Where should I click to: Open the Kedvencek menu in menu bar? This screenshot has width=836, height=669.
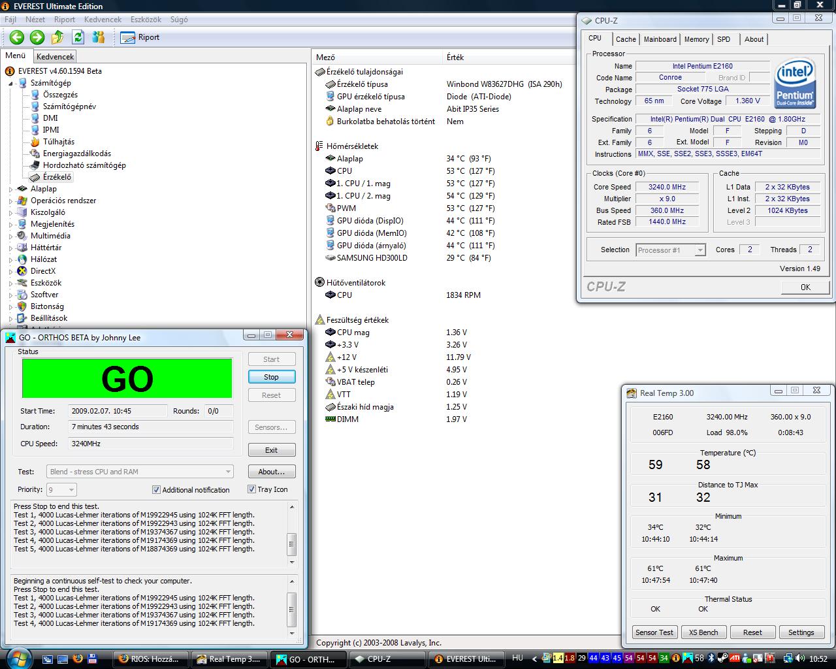point(103,20)
